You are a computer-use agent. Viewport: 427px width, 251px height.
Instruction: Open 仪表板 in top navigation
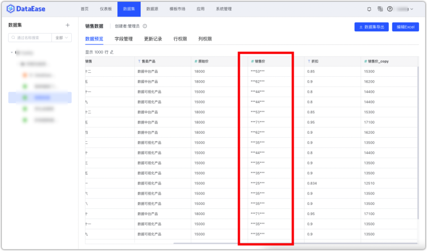pyautogui.click(x=106, y=9)
